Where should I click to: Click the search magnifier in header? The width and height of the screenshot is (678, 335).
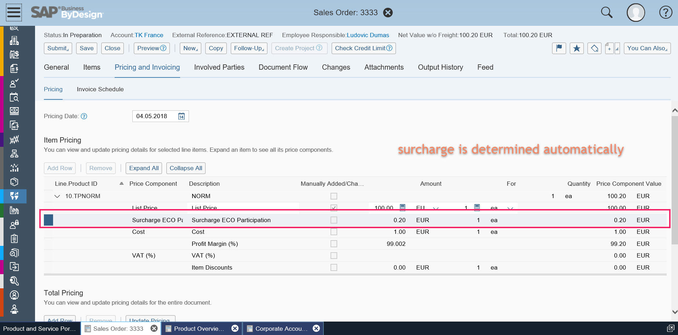(x=607, y=12)
